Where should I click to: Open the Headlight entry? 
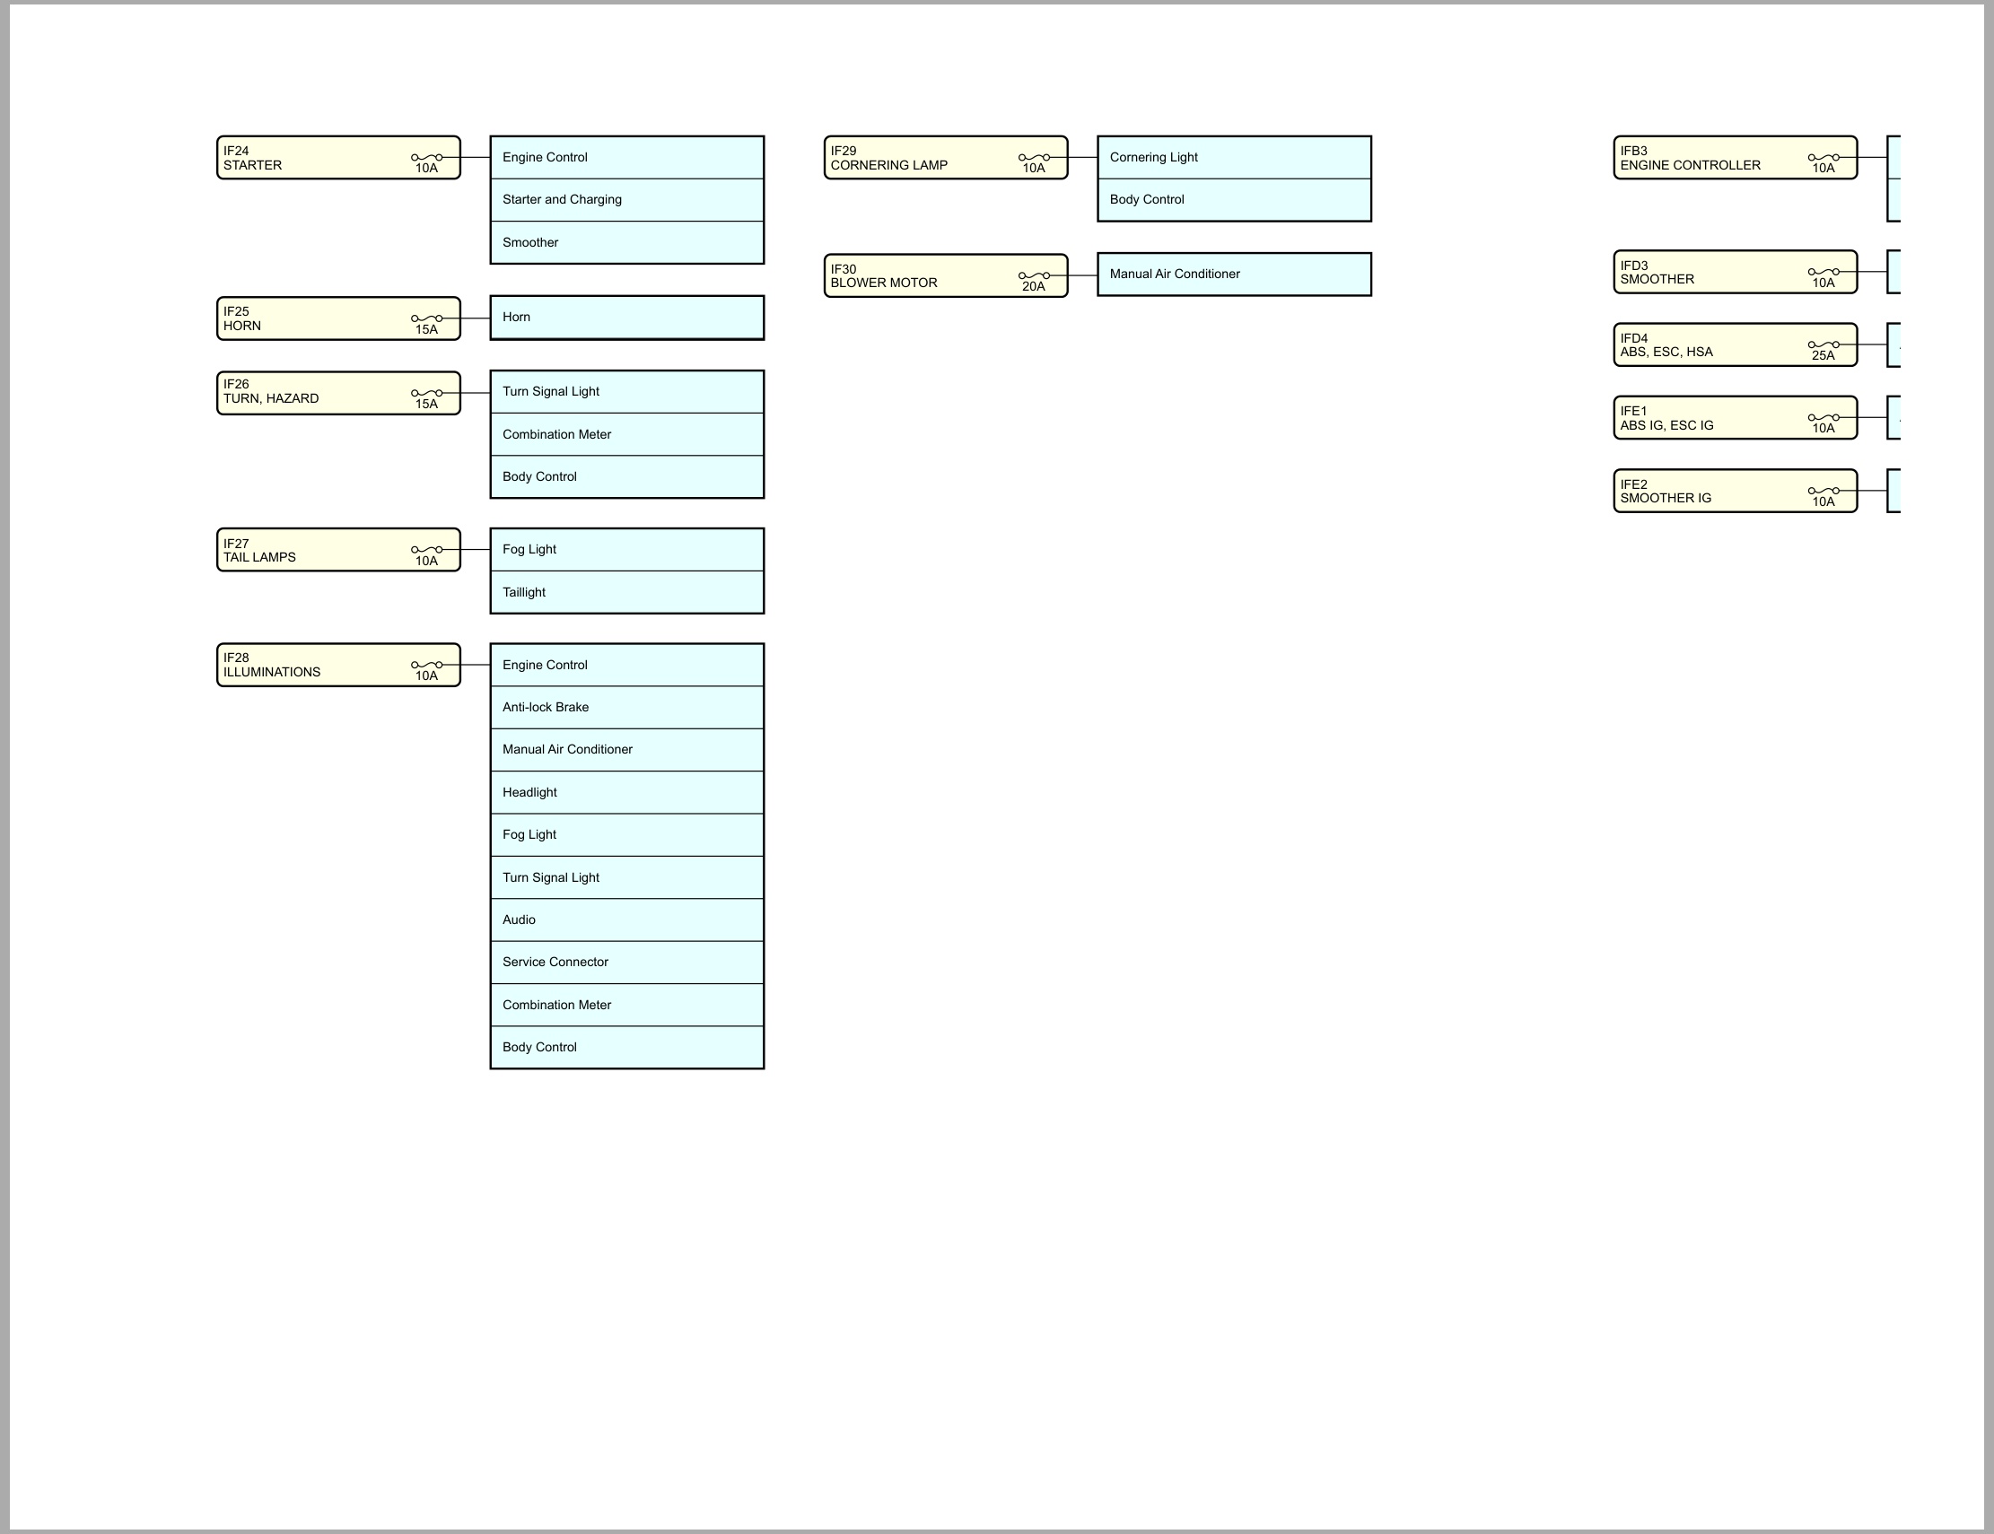[x=627, y=792]
